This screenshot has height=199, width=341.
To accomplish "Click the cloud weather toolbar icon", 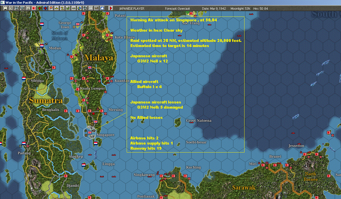I will click(x=102, y=8).
